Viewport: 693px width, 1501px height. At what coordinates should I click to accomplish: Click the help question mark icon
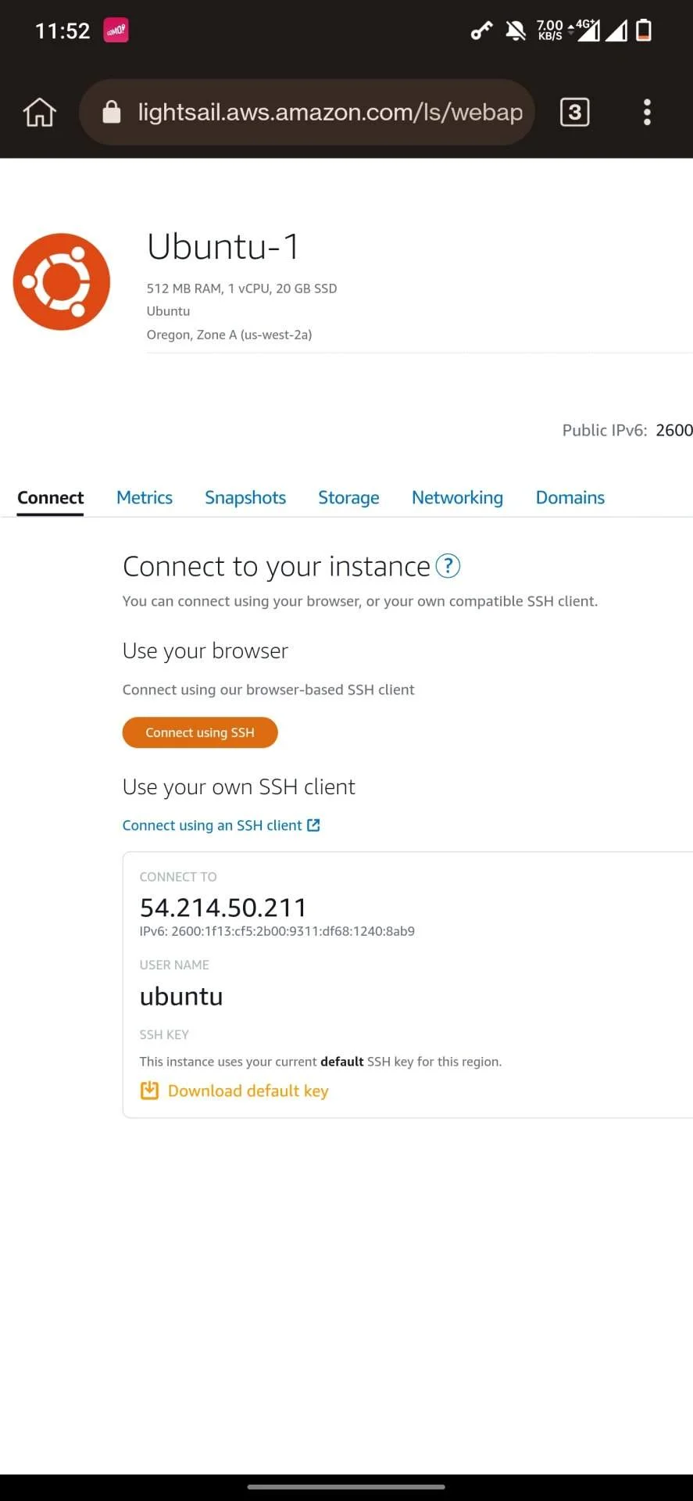coord(448,565)
